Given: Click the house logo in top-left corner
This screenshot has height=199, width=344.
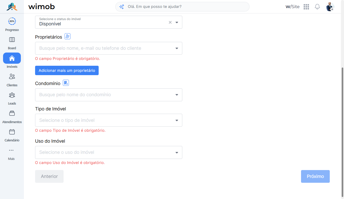Looking at the screenshot, I should click(12, 7).
